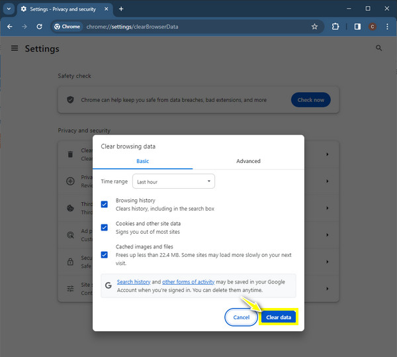
Task: Toggle the Chrome side panel icon
Action: pyautogui.click(x=357, y=26)
